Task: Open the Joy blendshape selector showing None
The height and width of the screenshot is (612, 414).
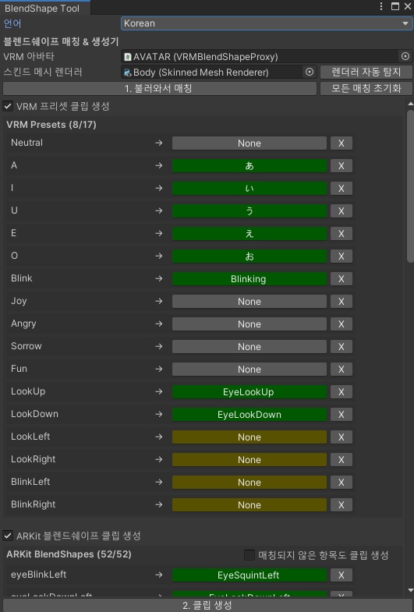Action: (249, 302)
